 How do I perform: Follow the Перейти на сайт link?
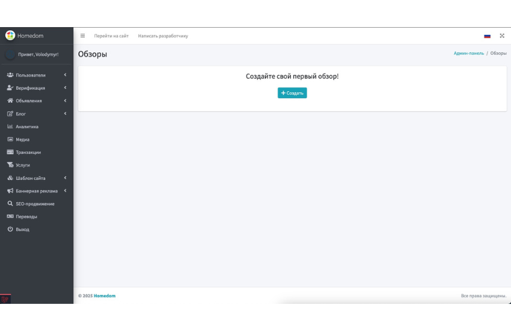pyautogui.click(x=111, y=36)
